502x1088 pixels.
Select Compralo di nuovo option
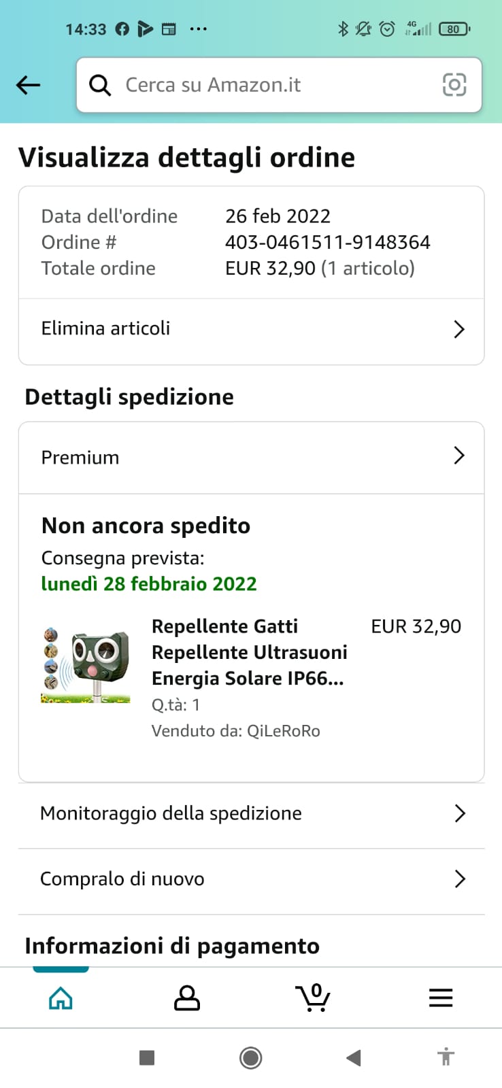click(x=122, y=879)
